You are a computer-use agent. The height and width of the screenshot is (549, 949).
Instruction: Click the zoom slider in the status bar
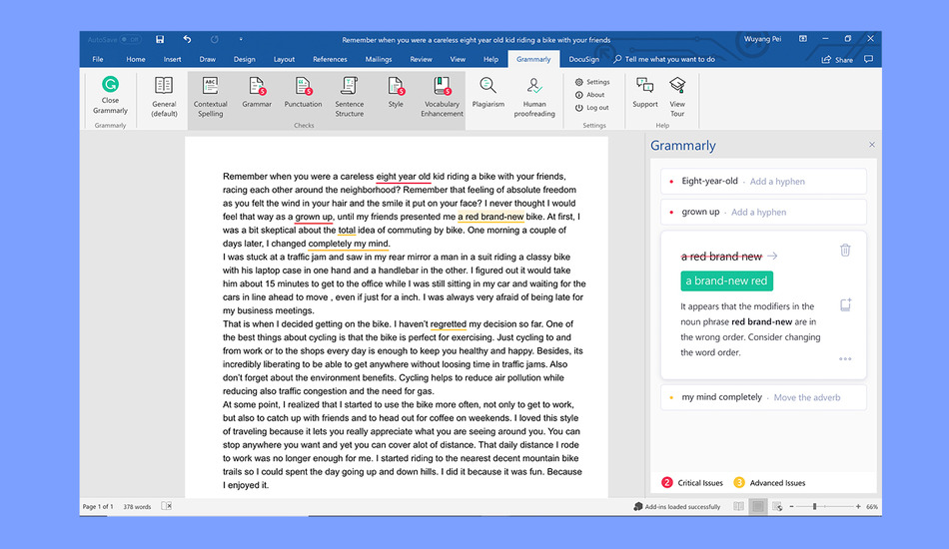coord(814,507)
